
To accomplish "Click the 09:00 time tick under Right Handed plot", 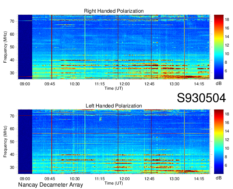I will (25, 84).
